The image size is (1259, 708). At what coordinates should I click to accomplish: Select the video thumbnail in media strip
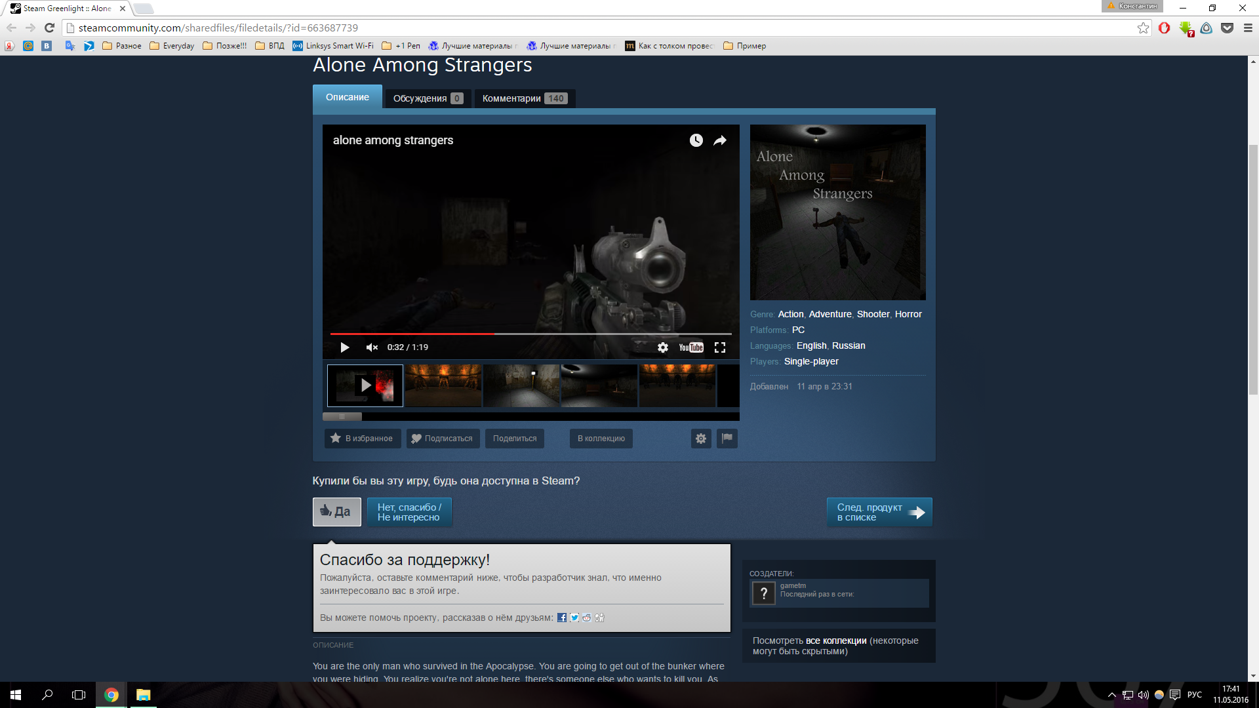tap(365, 385)
